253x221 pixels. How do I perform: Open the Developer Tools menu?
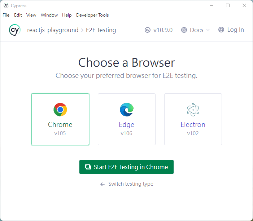(x=92, y=15)
